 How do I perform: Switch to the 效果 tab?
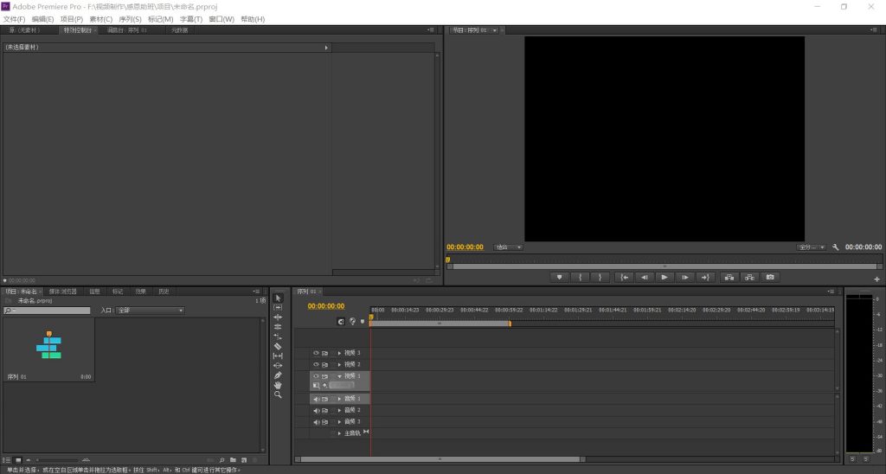point(141,291)
